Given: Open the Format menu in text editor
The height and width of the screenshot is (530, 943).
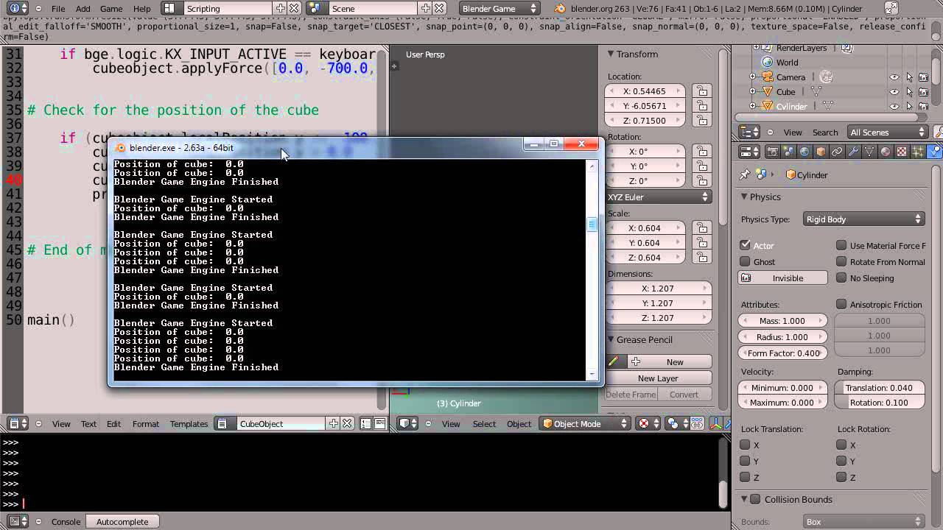Looking at the screenshot, I should tap(146, 423).
